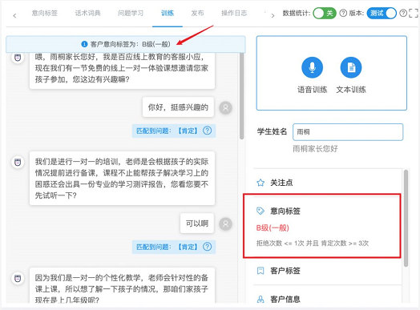Screen dimensions: 420x310
Task: Start text training with document icon
Action: point(351,67)
